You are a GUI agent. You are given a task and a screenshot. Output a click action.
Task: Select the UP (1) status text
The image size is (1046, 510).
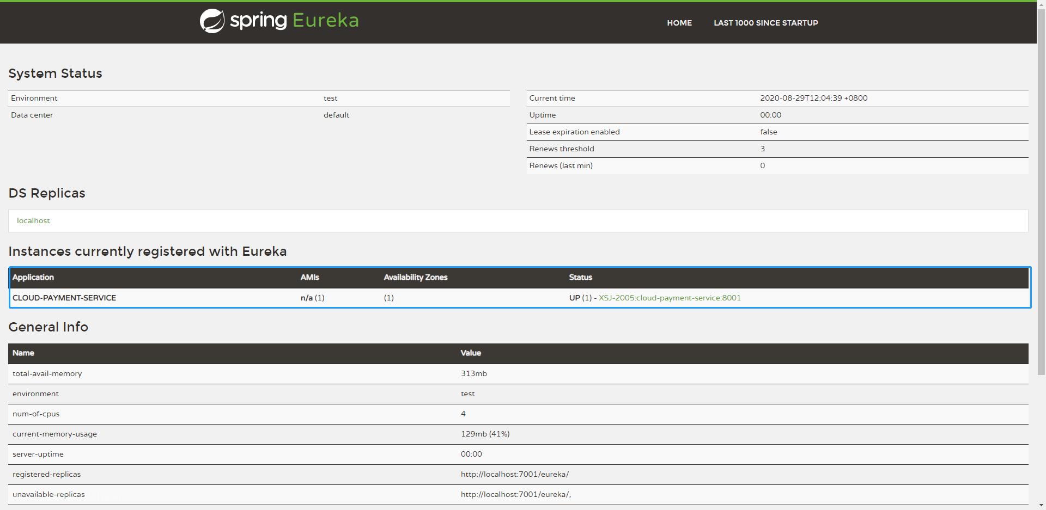[x=580, y=298]
